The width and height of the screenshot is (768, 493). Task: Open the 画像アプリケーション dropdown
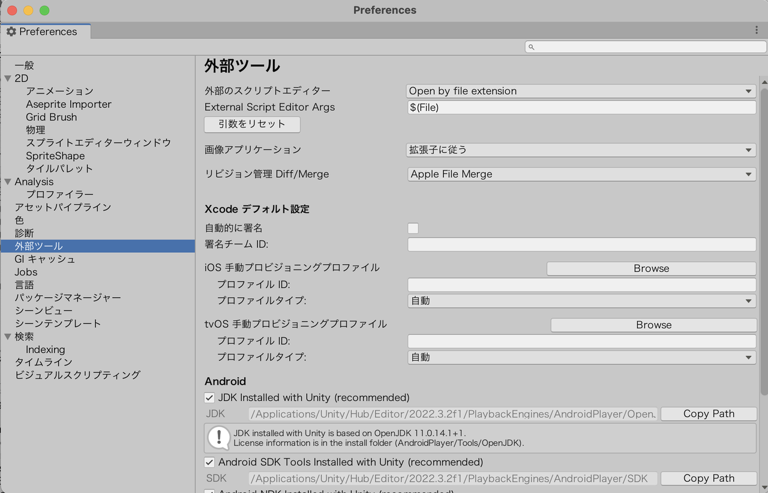(580, 150)
